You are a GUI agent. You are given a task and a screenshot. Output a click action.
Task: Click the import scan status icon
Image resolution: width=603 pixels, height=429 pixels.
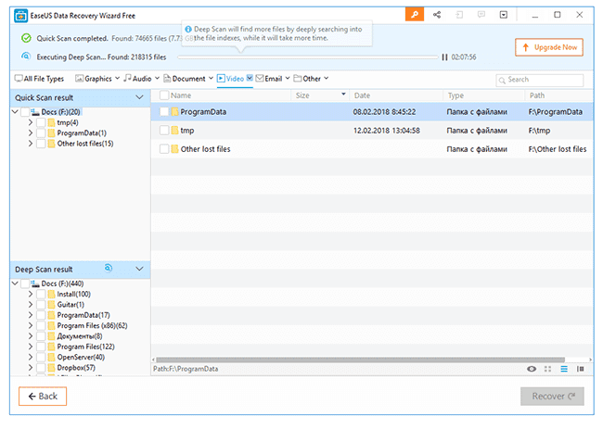click(x=459, y=15)
